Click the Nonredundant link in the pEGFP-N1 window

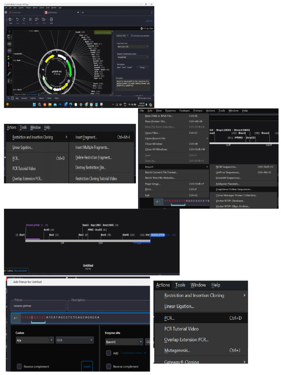[31, 94]
